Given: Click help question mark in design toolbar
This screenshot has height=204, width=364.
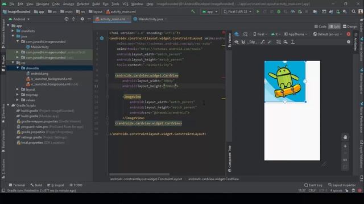Looking at the screenshot, I should (x=349, y=42).
